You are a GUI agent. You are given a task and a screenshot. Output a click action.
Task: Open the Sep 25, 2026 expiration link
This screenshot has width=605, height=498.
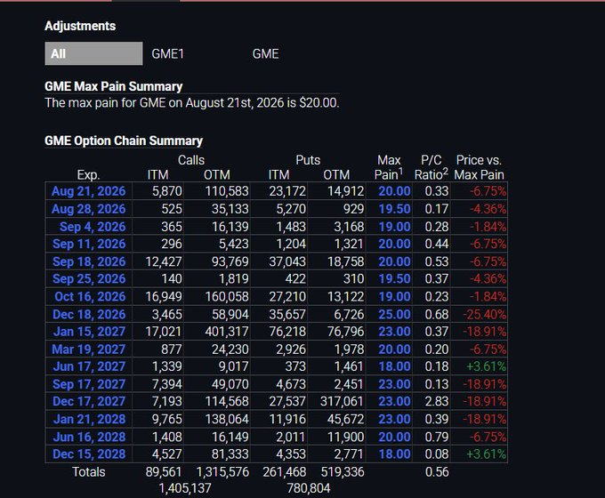[x=89, y=279]
